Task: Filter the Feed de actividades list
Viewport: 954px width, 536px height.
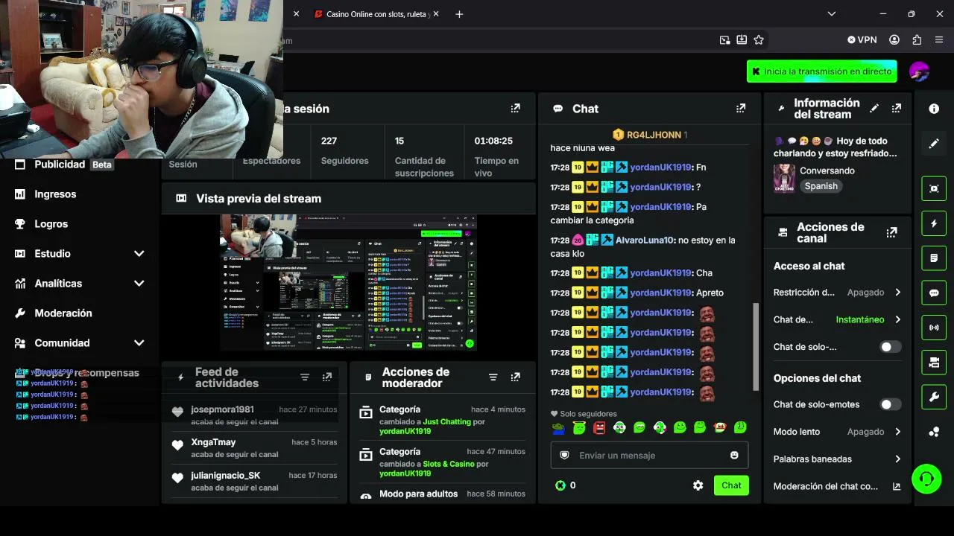Action: (x=305, y=377)
